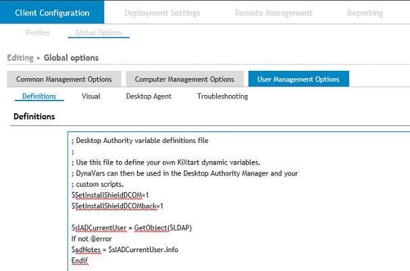Open the Desktop Agent tab
Image resolution: width=410 pixels, height=271 pixels.
click(149, 96)
